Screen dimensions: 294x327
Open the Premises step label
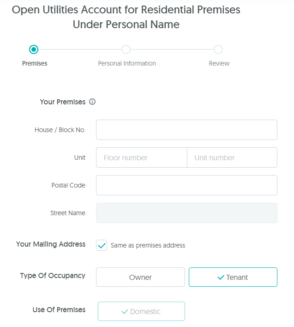tap(35, 63)
